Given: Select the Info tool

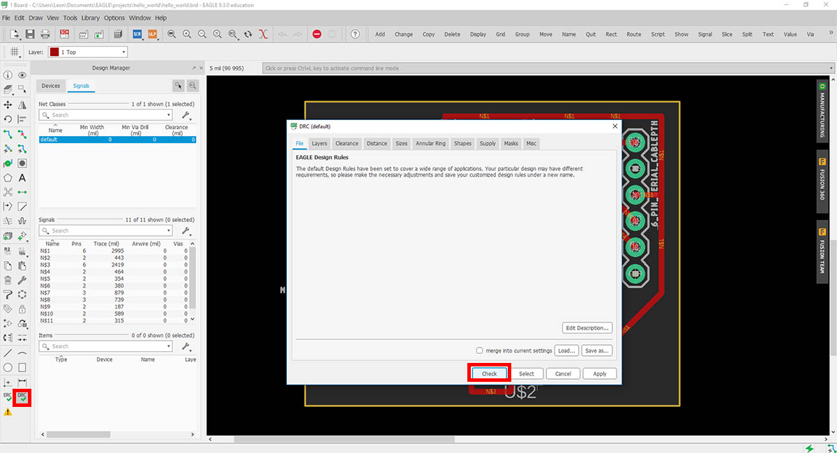Looking at the screenshot, I should click(x=8, y=75).
